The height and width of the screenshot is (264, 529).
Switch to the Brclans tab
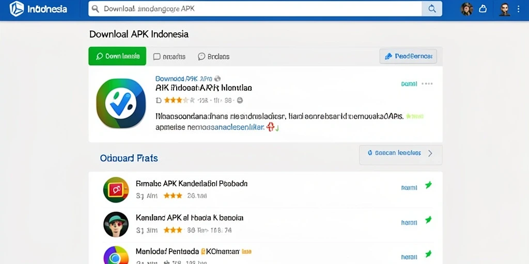click(213, 57)
